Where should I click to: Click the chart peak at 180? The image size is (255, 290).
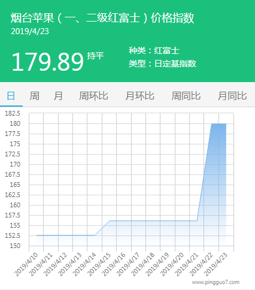pyautogui.click(x=218, y=124)
